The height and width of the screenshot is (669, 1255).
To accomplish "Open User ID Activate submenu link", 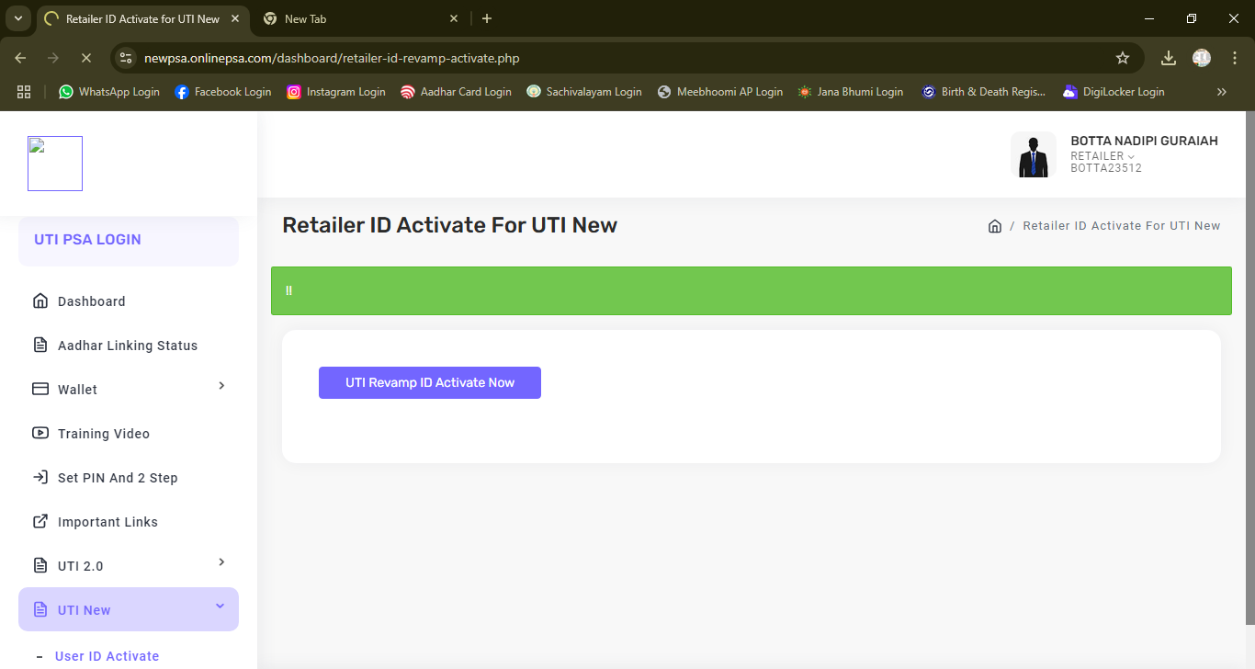I will pos(107,656).
